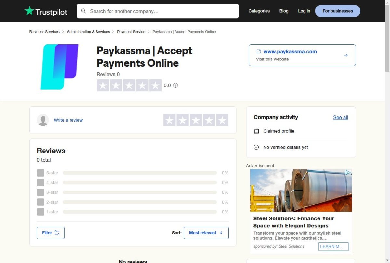This screenshot has height=263, width=390.
Task: Click the search magnifier icon
Action: point(84,11)
